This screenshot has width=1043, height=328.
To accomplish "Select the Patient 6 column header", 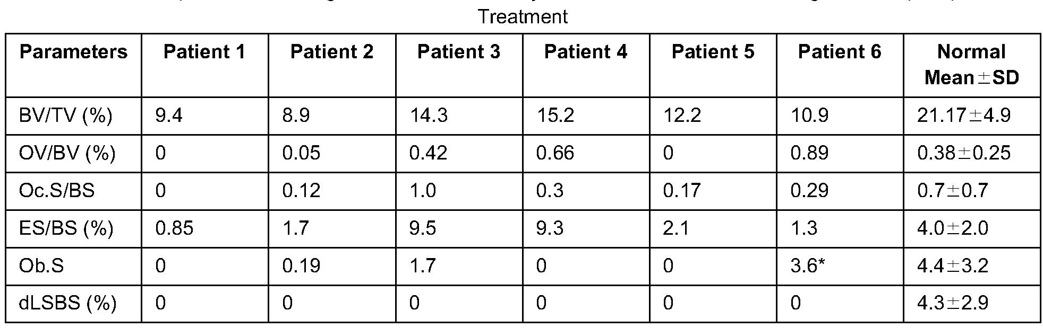I will click(839, 52).
